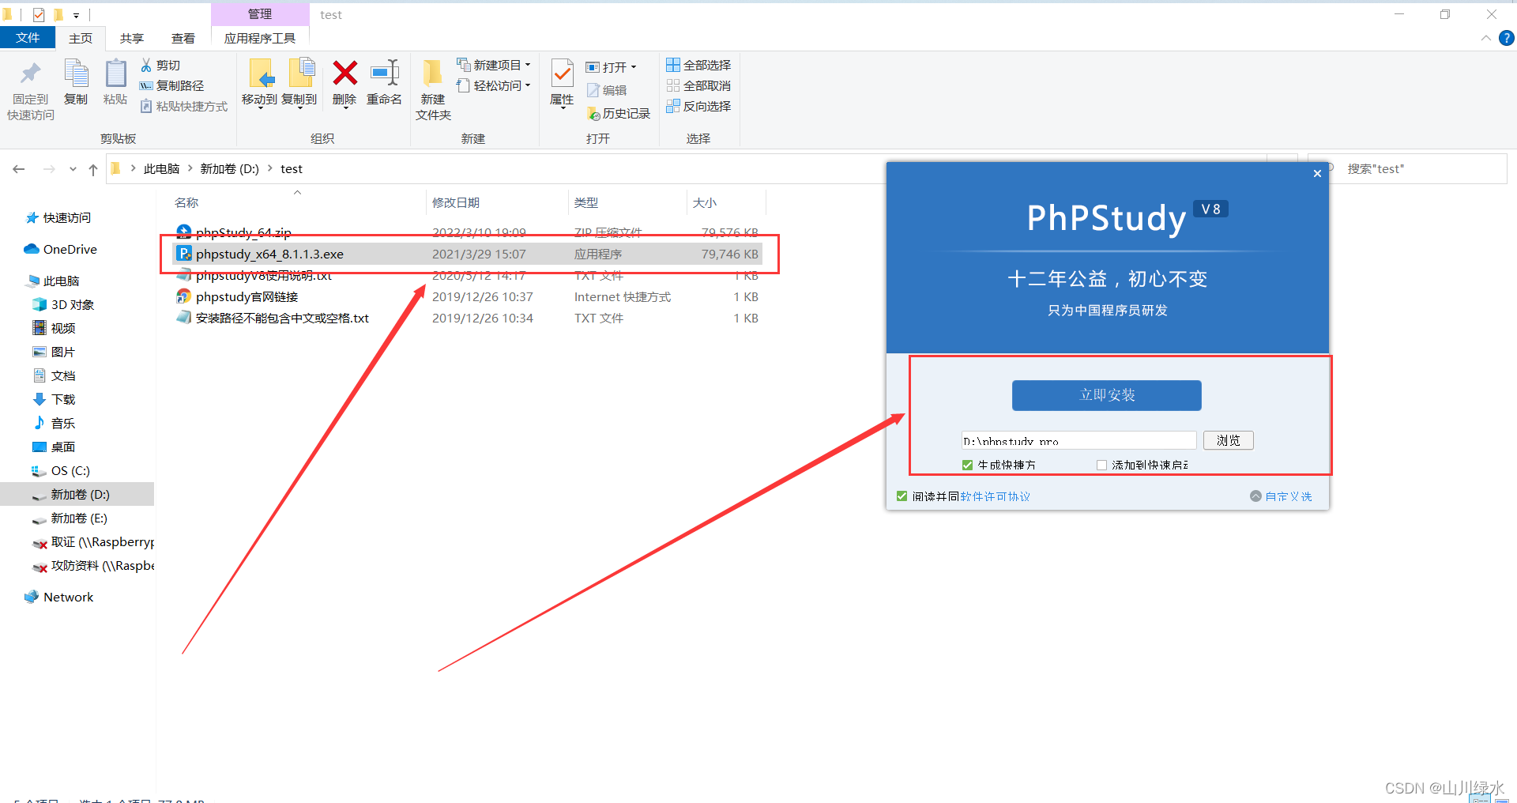Image resolution: width=1517 pixels, height=803 pixels.
Task: Close the PhPStudy installer with X
Action: pyautogui.click(x=1317, y=173)
